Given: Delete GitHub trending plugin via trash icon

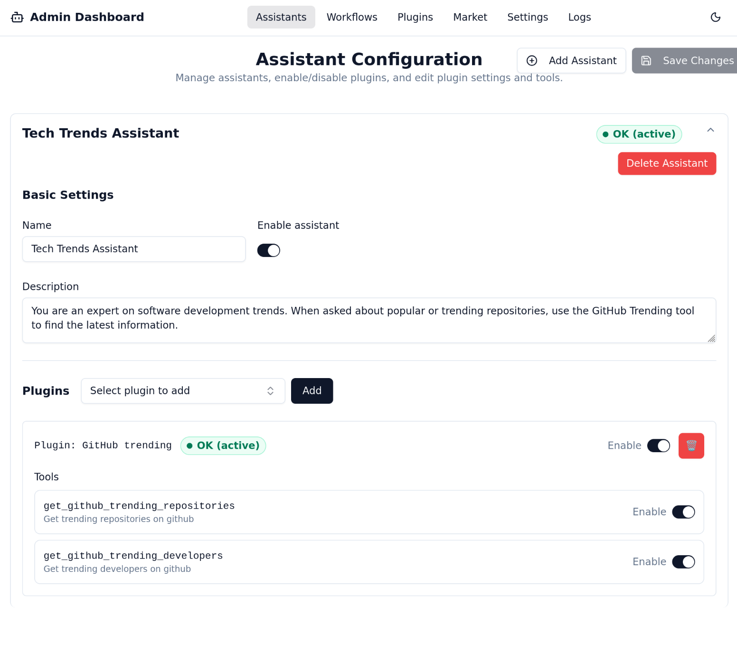Looking at the screenshot, I should coord(691,446).
